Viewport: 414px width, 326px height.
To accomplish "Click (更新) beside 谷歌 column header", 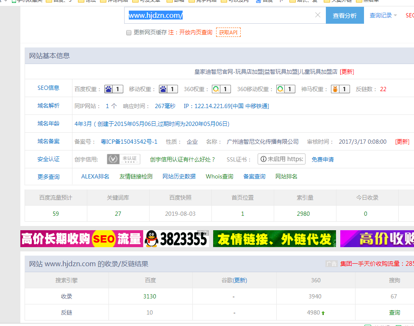I will pyautogui.click(x=240, y=280).
